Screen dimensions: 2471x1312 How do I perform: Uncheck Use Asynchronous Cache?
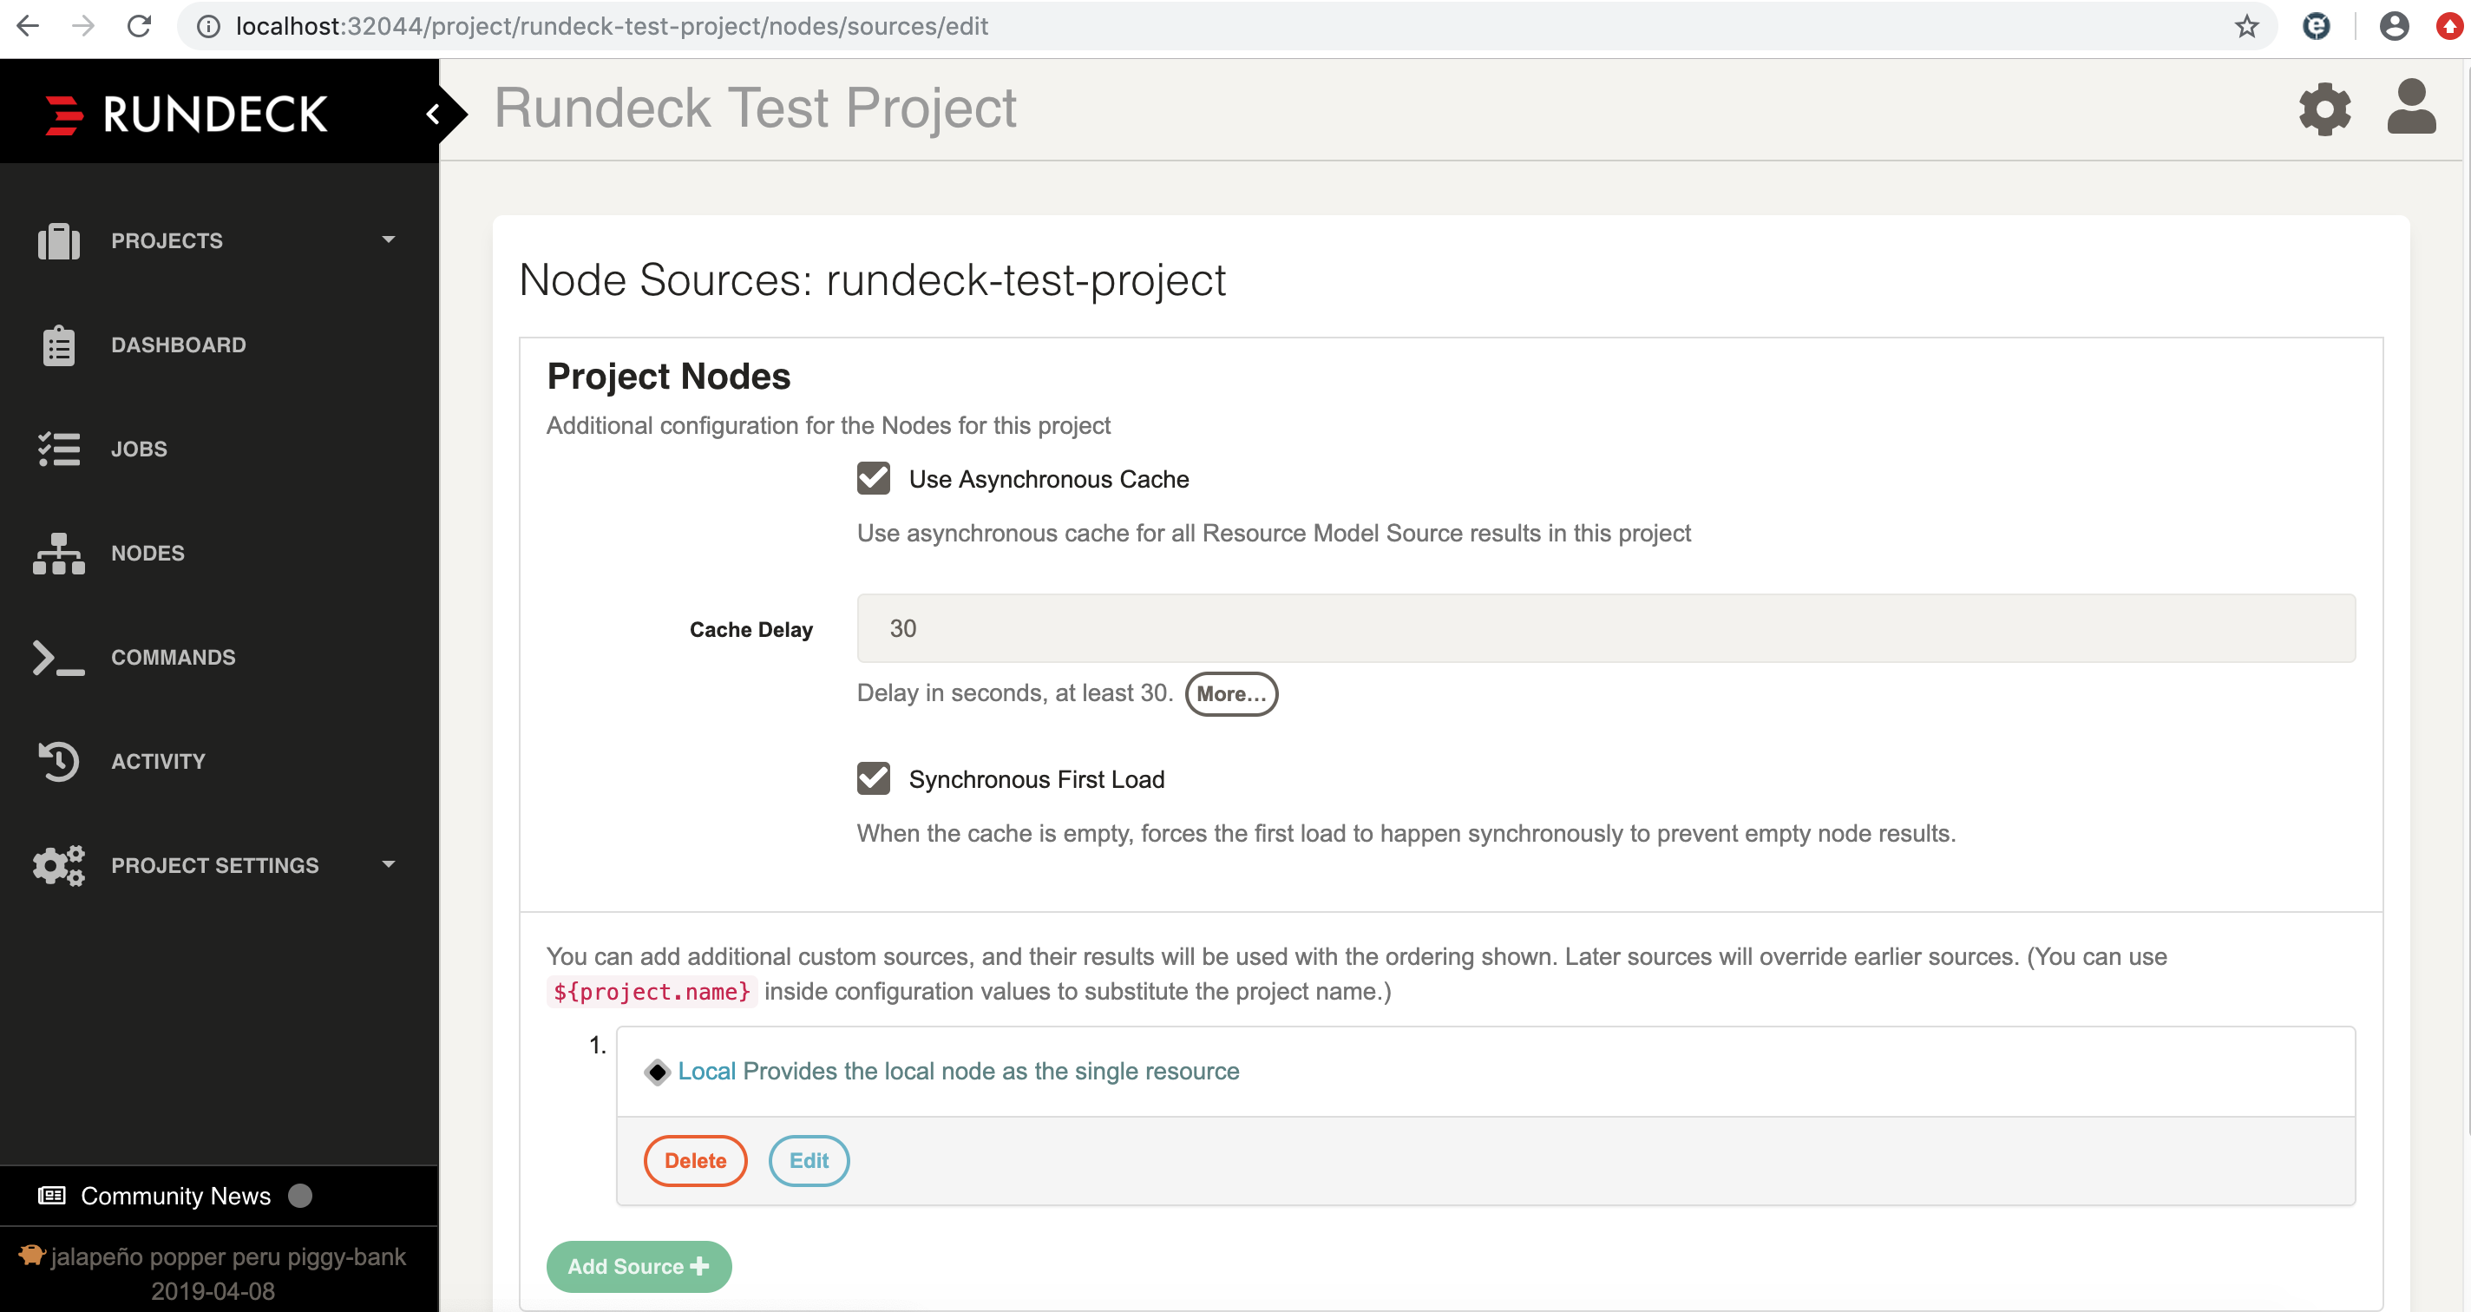(x=873, y=477)
